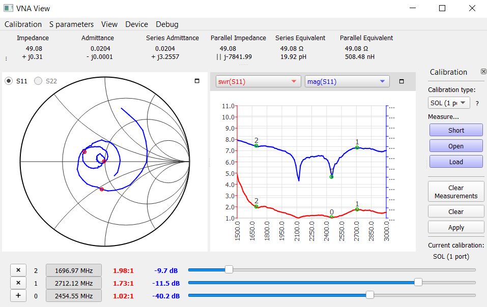This screenshot has width=487, height=307.
Task: Click the Clear calibration button
Action: [x=456, y=212]
